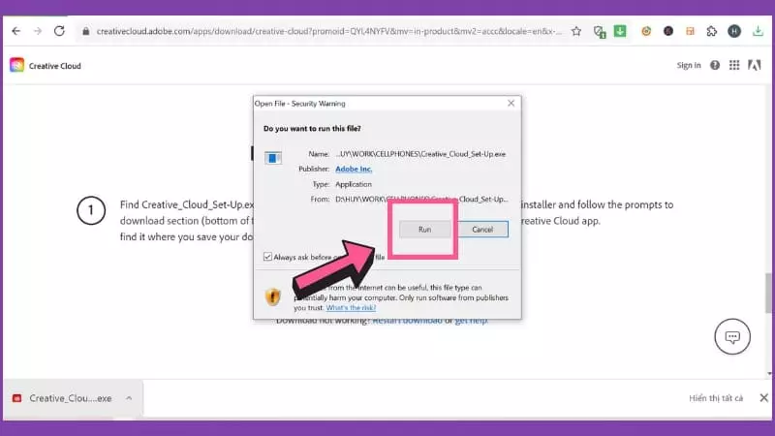Open the help question mark icon

[715, 65]
